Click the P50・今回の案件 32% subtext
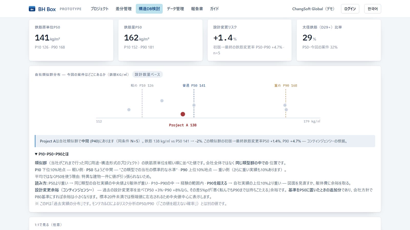The width and height of the screenshot is (410, 230). (x=320, y=47)
